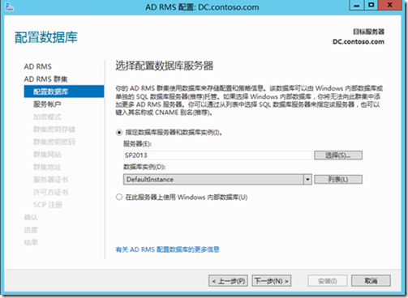The image size is (408, 298).
Task: Click the DC.contoso.com target server text
Action: point(359,41)
